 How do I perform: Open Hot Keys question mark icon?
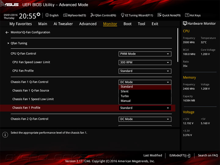(187, 15)
